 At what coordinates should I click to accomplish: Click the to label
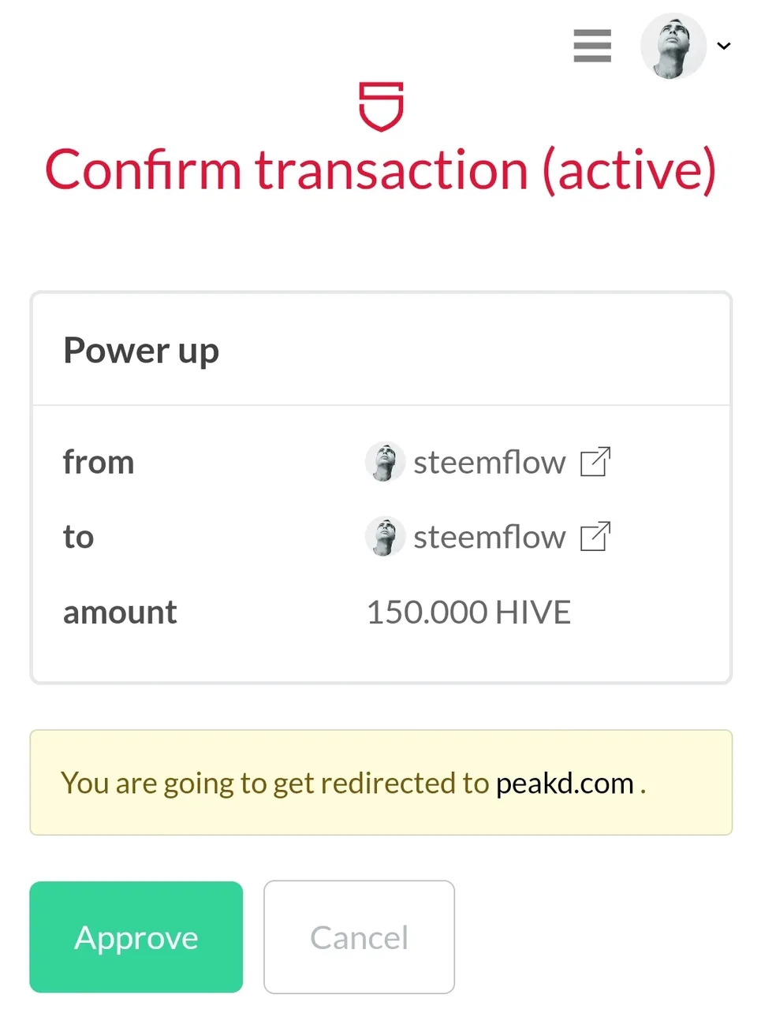[x=78, y=538]
